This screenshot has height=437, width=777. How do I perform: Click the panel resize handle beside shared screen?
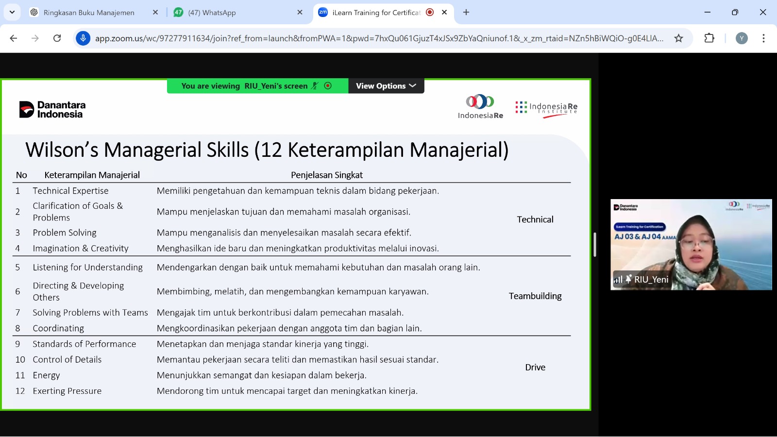coord(595,245)
